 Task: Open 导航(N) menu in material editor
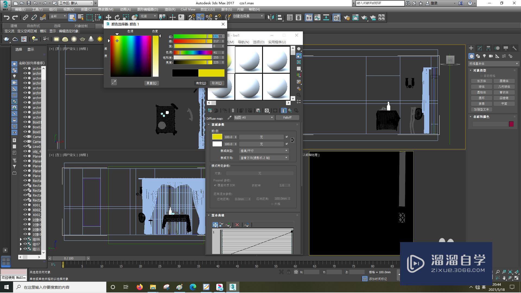pos(243,42)
